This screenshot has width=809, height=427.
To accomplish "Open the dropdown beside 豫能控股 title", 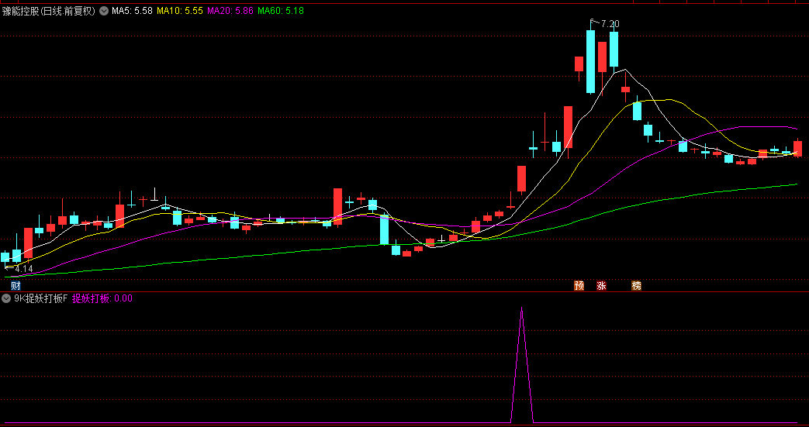I will 104,11.
